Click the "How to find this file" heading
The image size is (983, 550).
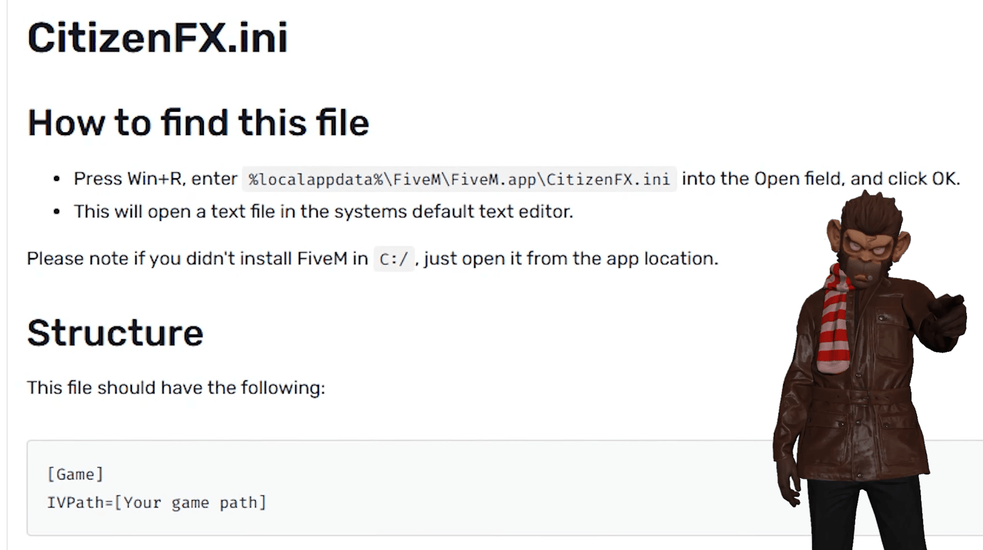(x=198, y=123)
